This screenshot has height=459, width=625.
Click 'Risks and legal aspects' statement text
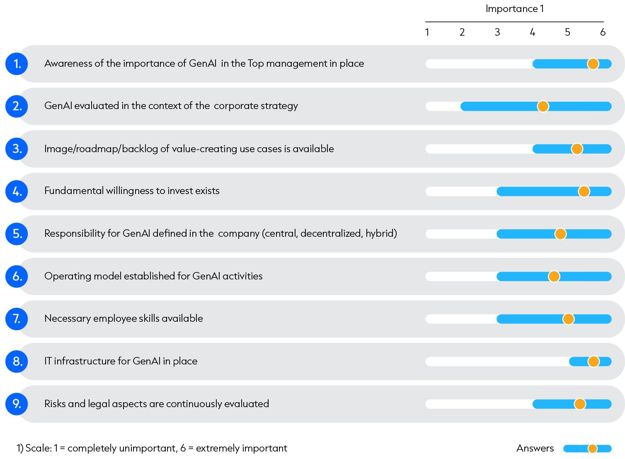coord(157,404)
